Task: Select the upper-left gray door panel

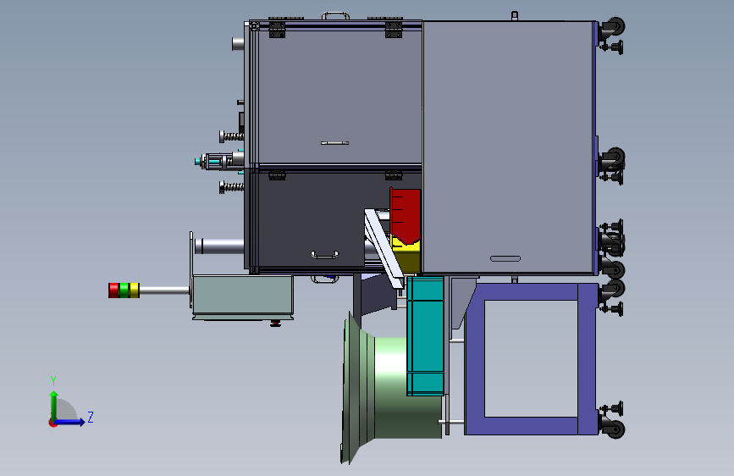Action: click(339, 97)
